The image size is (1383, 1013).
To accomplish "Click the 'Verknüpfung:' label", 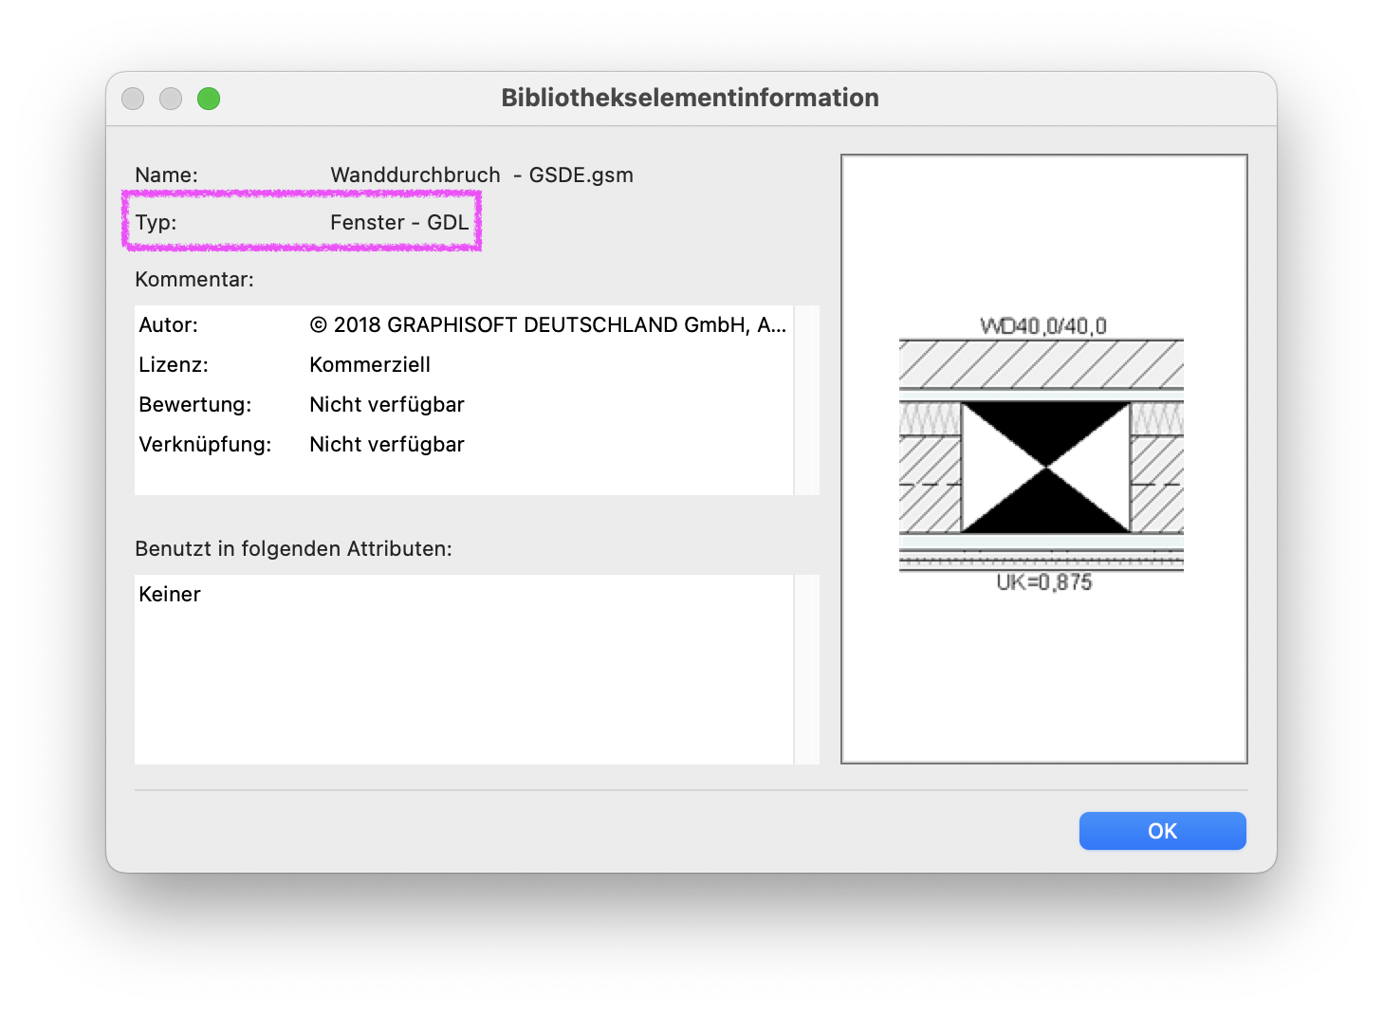I will tap(205, 445).
